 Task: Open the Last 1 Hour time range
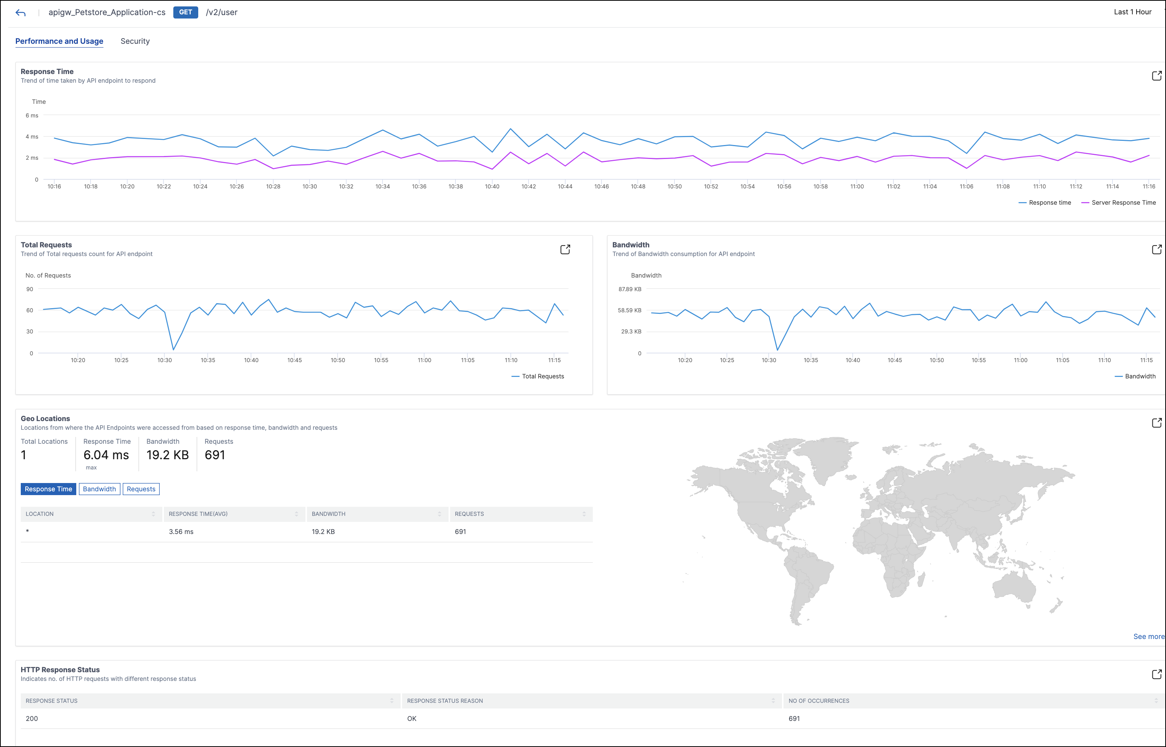click(x=1132, y=12)
